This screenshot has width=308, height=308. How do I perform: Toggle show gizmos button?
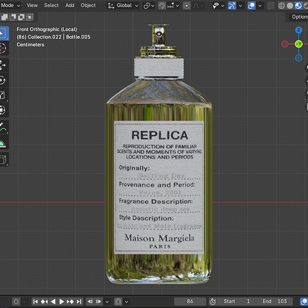coord(232,6)
